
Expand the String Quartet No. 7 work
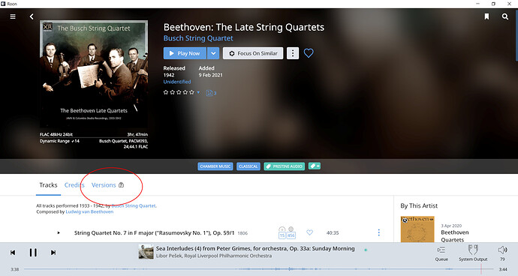click(x=59, y=232)
